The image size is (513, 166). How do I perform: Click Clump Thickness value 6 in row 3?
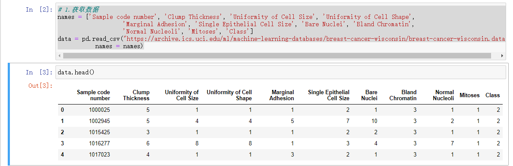(x=148, y=143)
